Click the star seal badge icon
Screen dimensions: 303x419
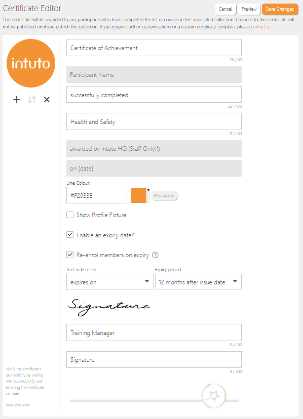pyautogui.click(x=214, y=396)
